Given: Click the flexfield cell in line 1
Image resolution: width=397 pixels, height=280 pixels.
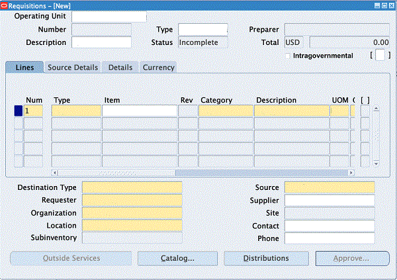Looking at the screenshot, I should tap(365, 111).
